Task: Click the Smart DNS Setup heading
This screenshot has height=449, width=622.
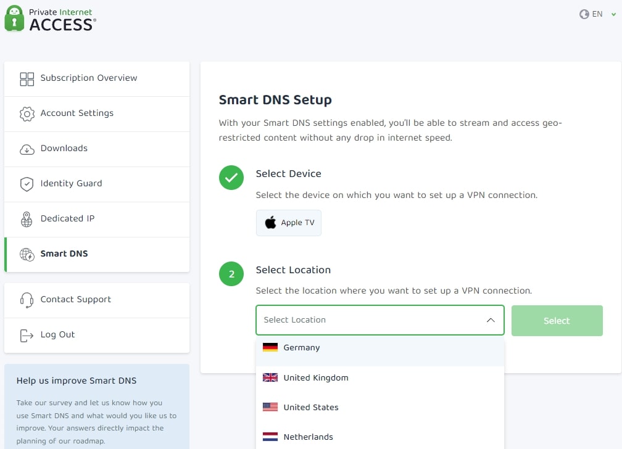Action: click(x=275, y=100)
